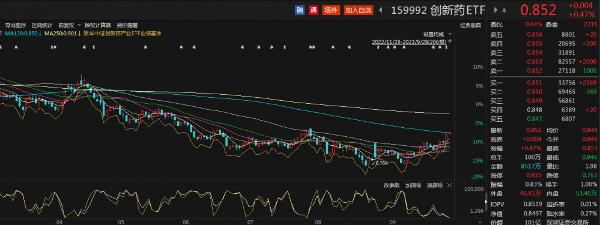Click 改参数 to modify indicator parameters
This screenshot has height=225, width=600.
392,185
